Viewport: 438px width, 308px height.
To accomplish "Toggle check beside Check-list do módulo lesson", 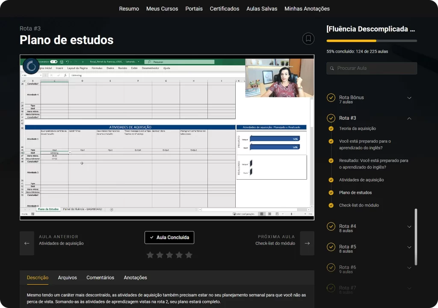I will (x=331, y=205).
